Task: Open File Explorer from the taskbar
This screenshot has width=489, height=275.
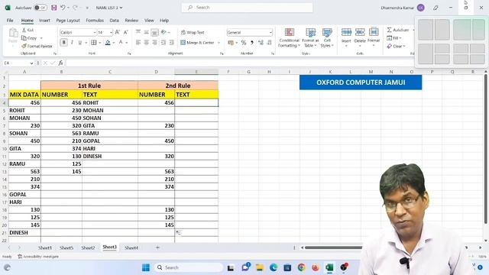Action: pyautogui.click(x=260, y=267)
